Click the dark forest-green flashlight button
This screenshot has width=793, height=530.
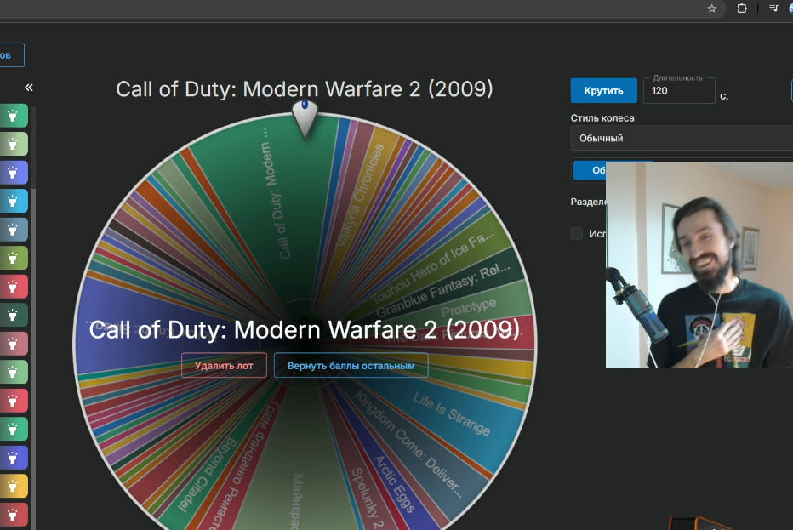[14, 316]
